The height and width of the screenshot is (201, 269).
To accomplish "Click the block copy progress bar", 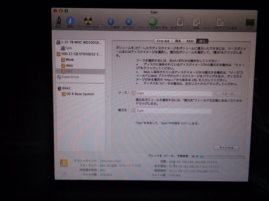I will (222, 157).
